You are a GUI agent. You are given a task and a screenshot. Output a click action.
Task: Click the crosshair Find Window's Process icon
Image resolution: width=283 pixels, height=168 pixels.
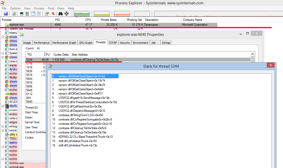(67, 14)
